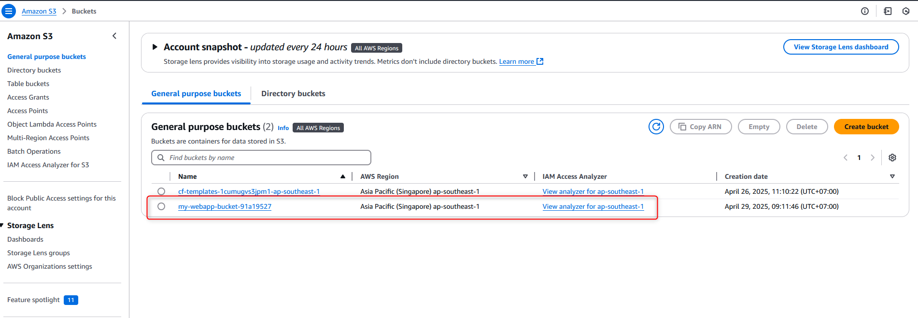This screenshot has height=318, width=918.
Task: Click the search magnifier icon in bucket filter
Action: tap(161, 158)
